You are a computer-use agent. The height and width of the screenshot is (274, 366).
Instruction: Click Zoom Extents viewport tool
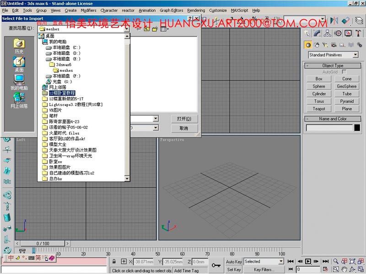click(x=352, y=261)
